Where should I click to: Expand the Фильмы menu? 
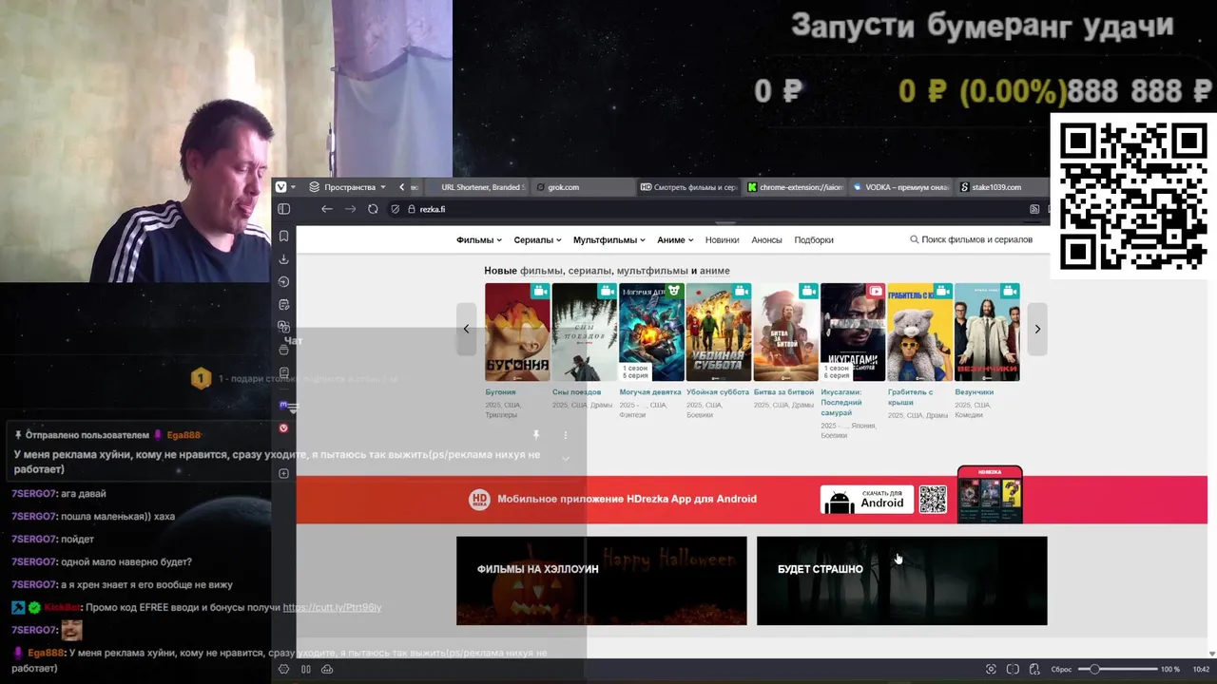pyautogui.click(x=478, y=240)
